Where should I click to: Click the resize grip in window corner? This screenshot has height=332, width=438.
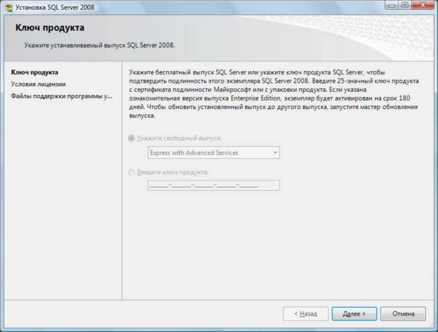[431, 325]
